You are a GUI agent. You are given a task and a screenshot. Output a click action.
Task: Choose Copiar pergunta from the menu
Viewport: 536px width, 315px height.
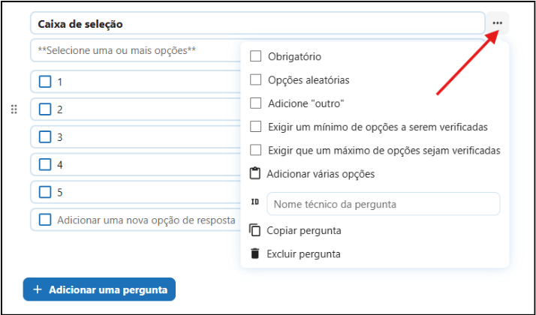click(x=304, y=230)
